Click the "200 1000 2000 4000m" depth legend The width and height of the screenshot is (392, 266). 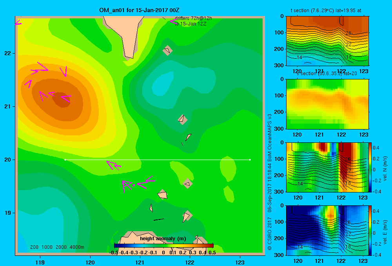[57, 247]
